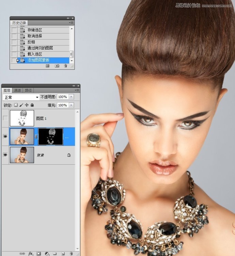
Task: Click the fill value field
Action: click(63, 105)
